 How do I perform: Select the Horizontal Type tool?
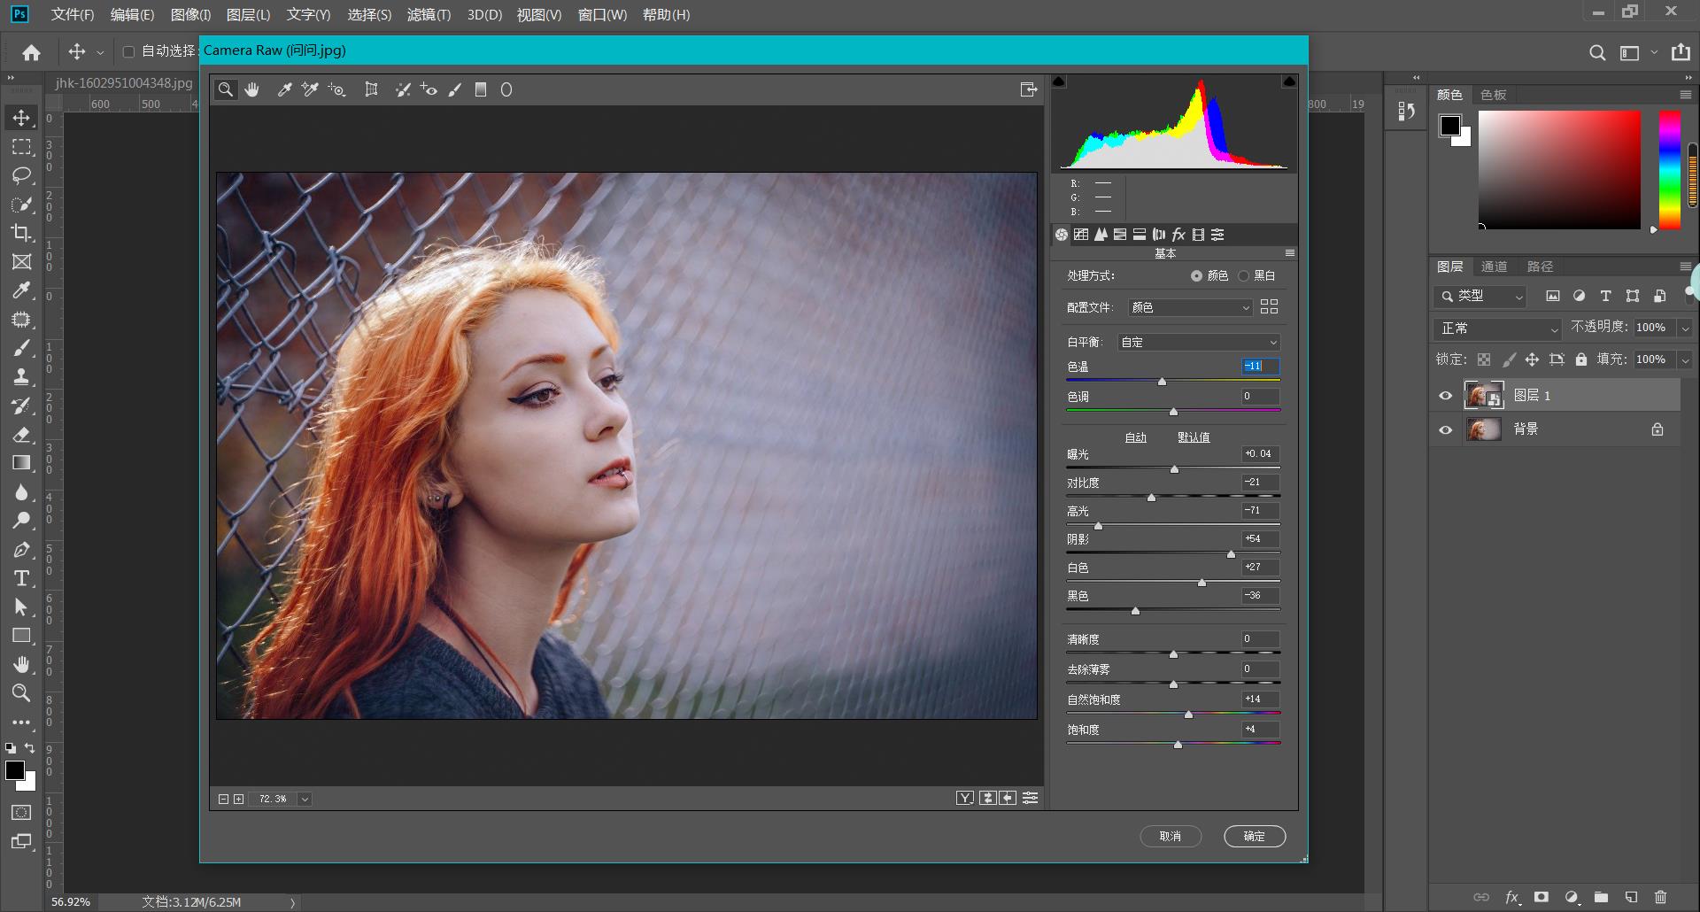21,578
